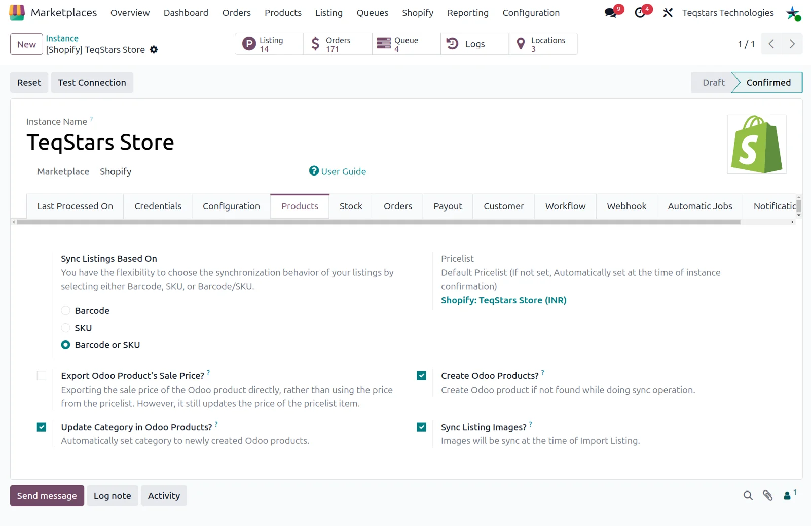
Task: Click the Sync Listing Images help mark
Action: [531, 424]
